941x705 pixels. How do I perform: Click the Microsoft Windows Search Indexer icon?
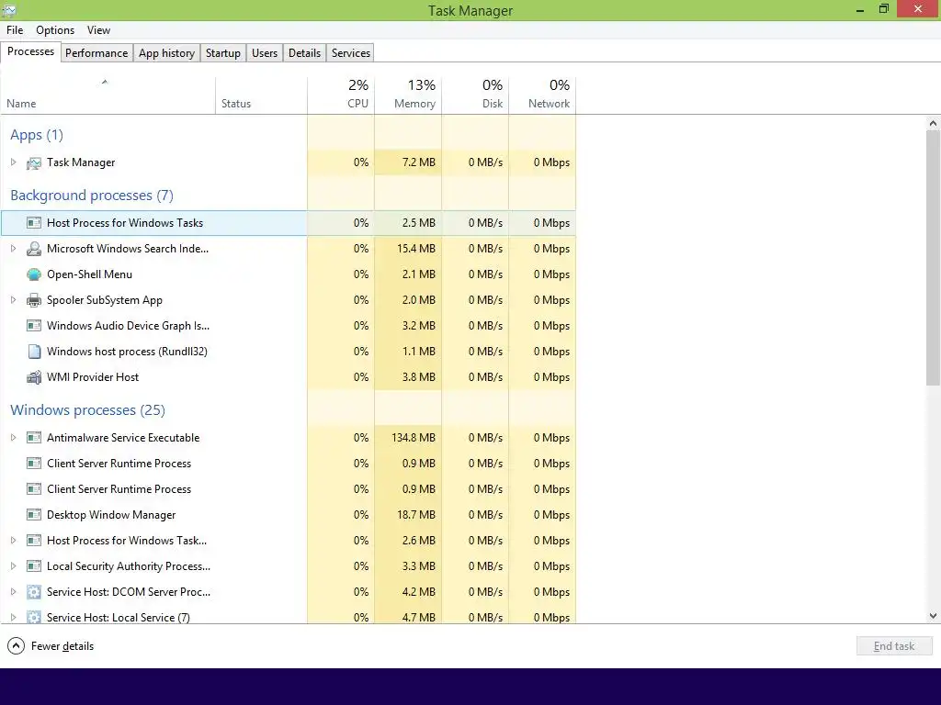point(34,249)
